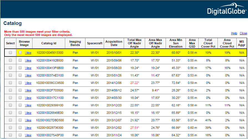Open View link for 10200100275A5F00

28,135
